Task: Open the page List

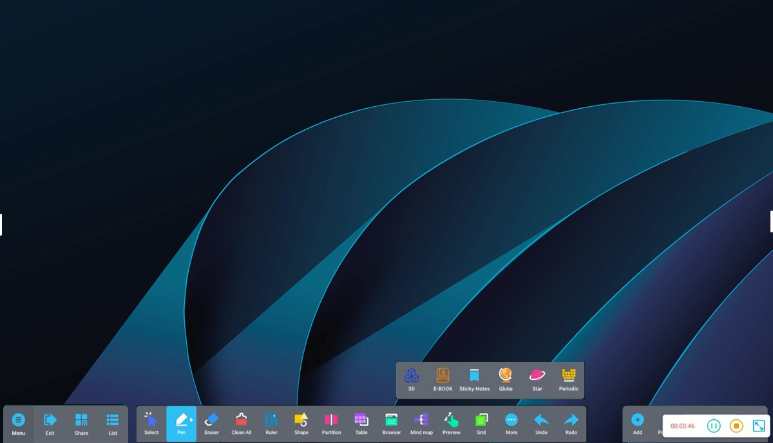Action: [x=113, y=423]
